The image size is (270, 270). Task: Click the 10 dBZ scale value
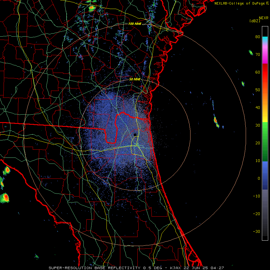(x=258, y=161)
